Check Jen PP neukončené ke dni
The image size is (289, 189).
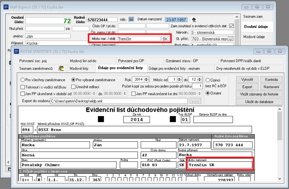(134, 94)
